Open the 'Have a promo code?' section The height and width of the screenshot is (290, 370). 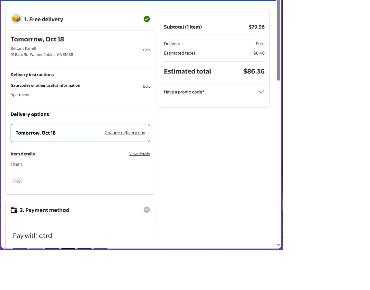(x=214, y=92)
